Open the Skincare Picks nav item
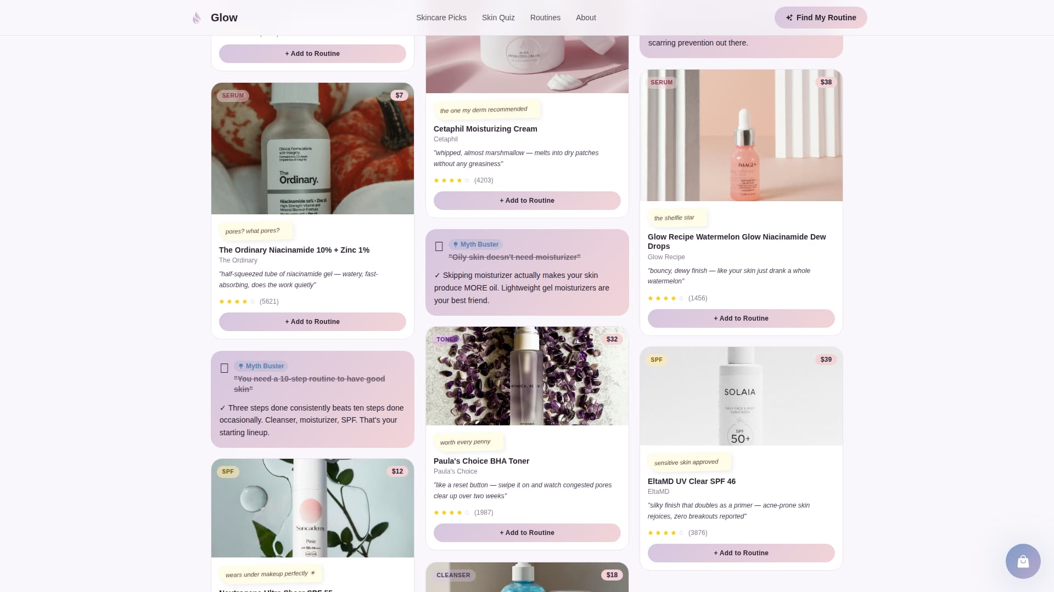 pos(441,18)
